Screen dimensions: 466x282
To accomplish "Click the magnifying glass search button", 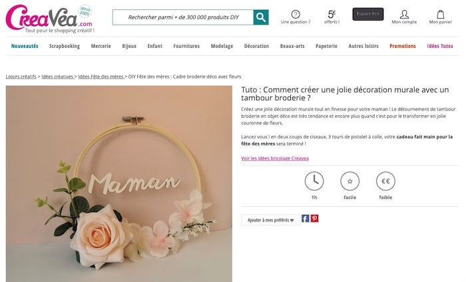I will (261, 17).
